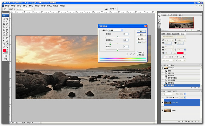This screenshot has width=205, height=126.
Task: Click the Hue slider handle
Action: pyautogui.click(x=117, y=37)
